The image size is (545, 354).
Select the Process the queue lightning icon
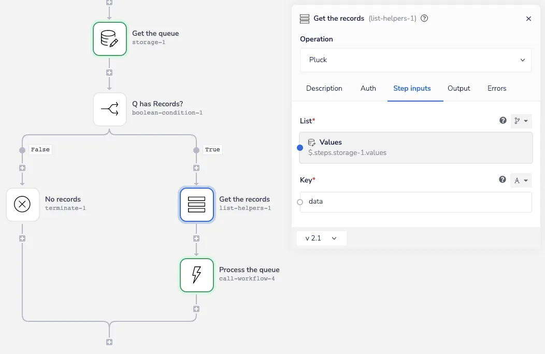[x=196, y=275]
